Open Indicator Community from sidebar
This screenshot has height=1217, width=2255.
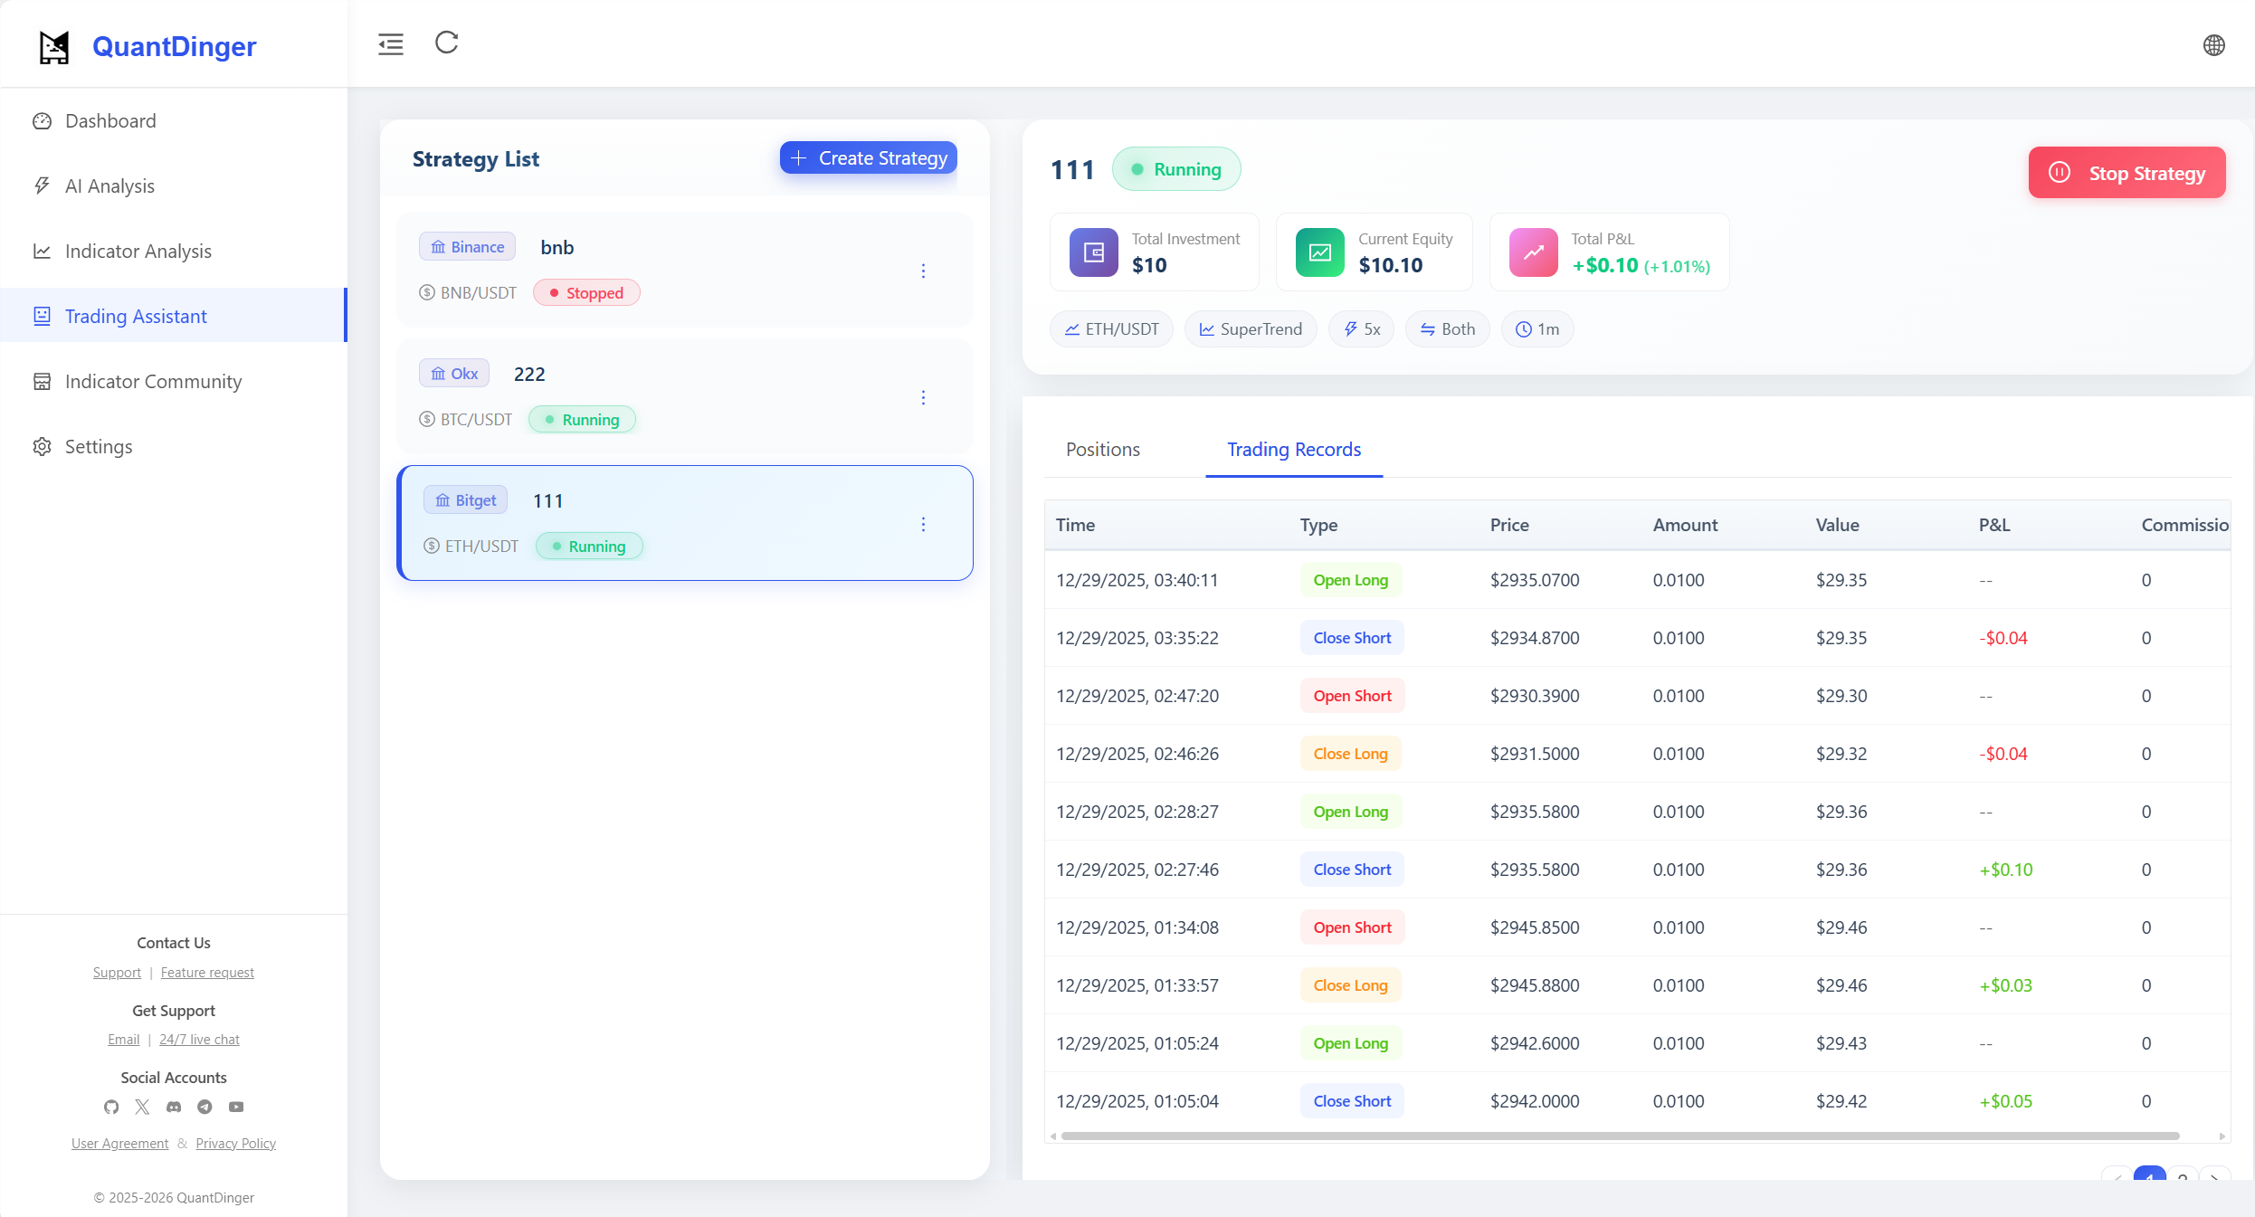tap(153, 382)
